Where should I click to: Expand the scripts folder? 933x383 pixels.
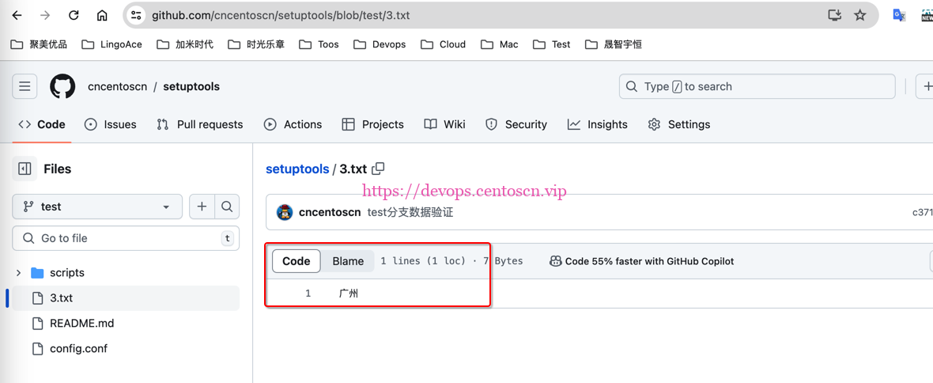(19, 273)
